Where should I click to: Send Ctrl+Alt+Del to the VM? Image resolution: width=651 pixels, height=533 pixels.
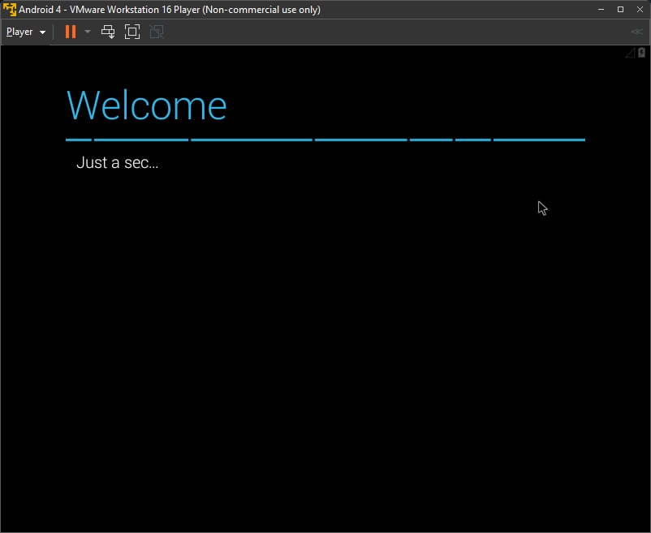coord(108,32)
